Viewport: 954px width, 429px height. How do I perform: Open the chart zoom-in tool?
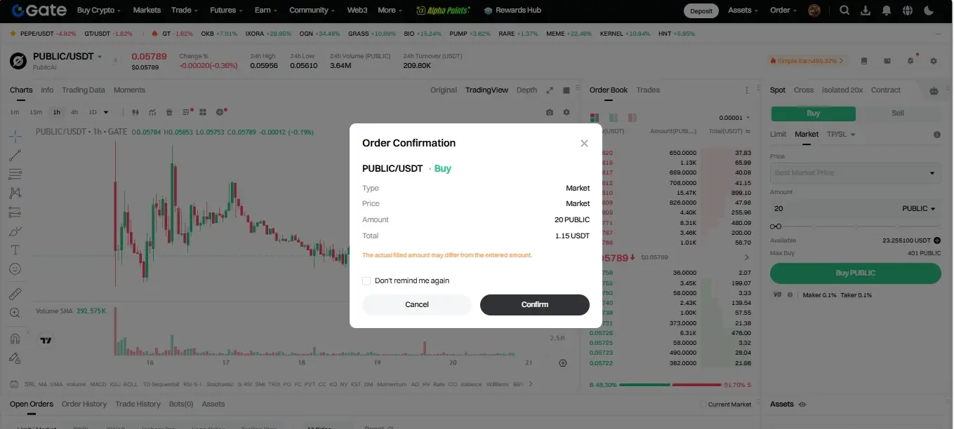15,313
